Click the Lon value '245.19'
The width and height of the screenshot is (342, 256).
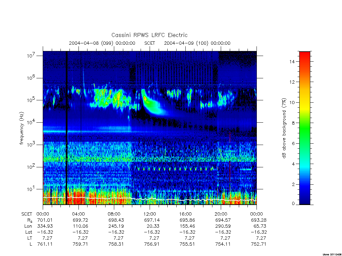pos(116,226)
